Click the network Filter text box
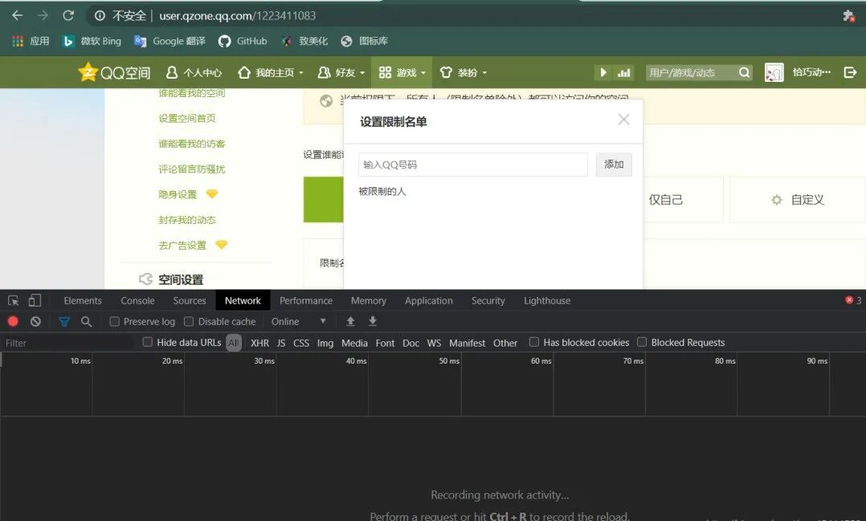The width and height of the screenshot is (866, 521). tap(67, 343)
